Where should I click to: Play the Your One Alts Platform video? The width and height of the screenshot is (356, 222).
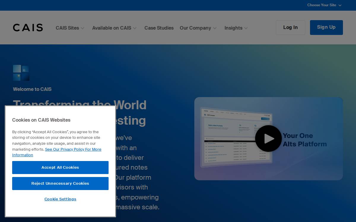[x=268, y=139]
